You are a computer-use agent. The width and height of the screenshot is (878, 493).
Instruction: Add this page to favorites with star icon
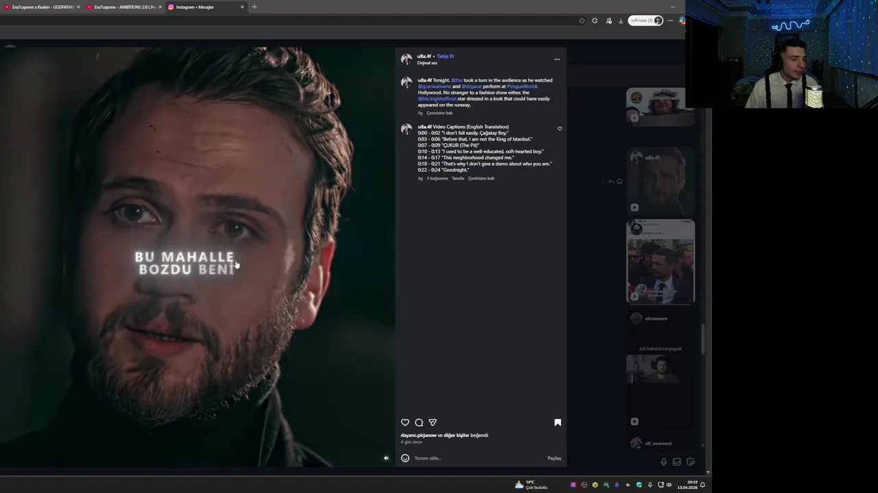582,21
